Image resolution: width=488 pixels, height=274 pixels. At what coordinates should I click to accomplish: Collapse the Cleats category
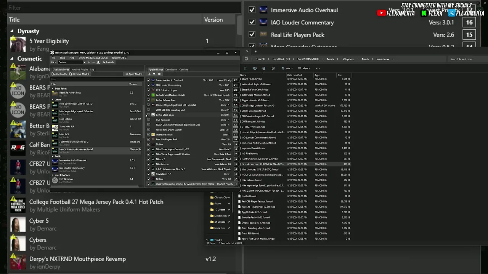pos(53,100)
